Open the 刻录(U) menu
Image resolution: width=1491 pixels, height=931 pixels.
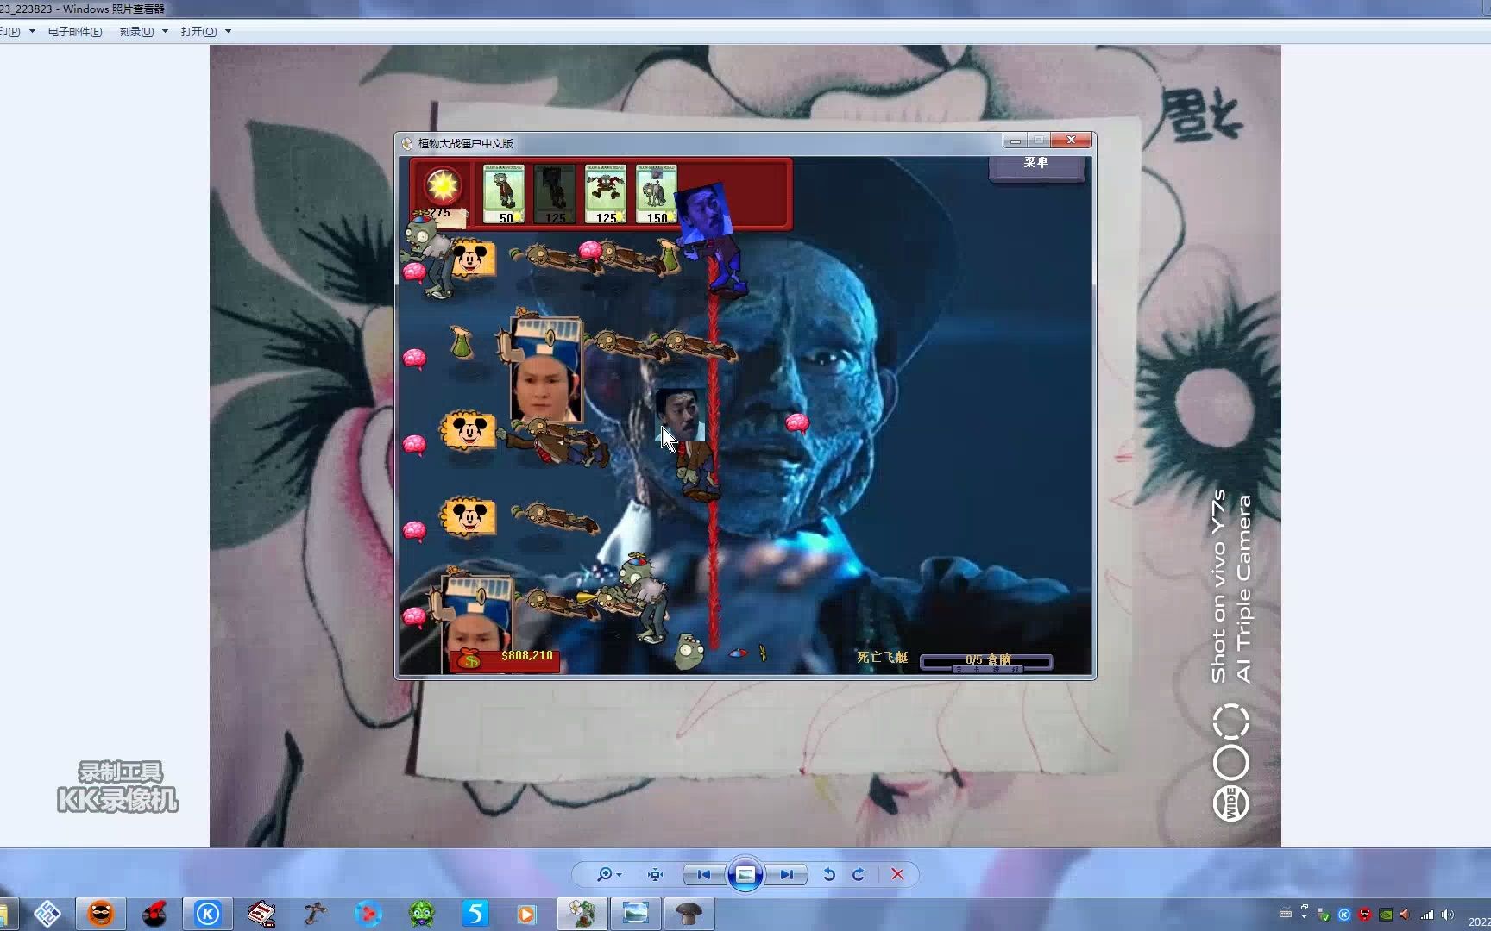pyautogui.click(x=136, y=32)
